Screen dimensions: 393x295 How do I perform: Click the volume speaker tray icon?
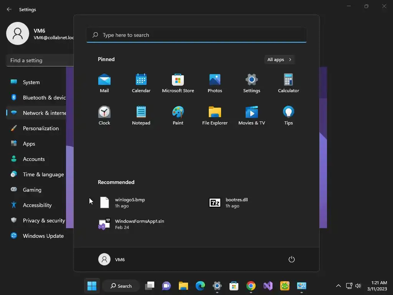(358, 286)
